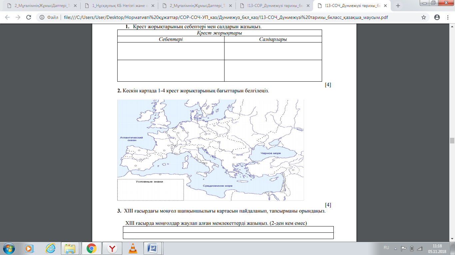Show hidden system tray icons
Viewport: 455px width, 255px height.
click(395, 248)
